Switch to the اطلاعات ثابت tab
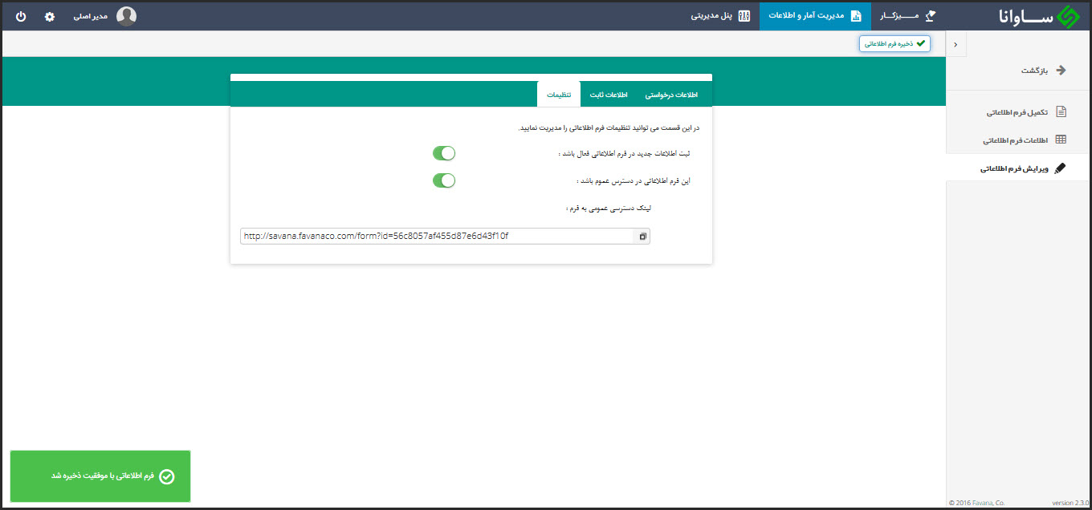 (609, 95)
